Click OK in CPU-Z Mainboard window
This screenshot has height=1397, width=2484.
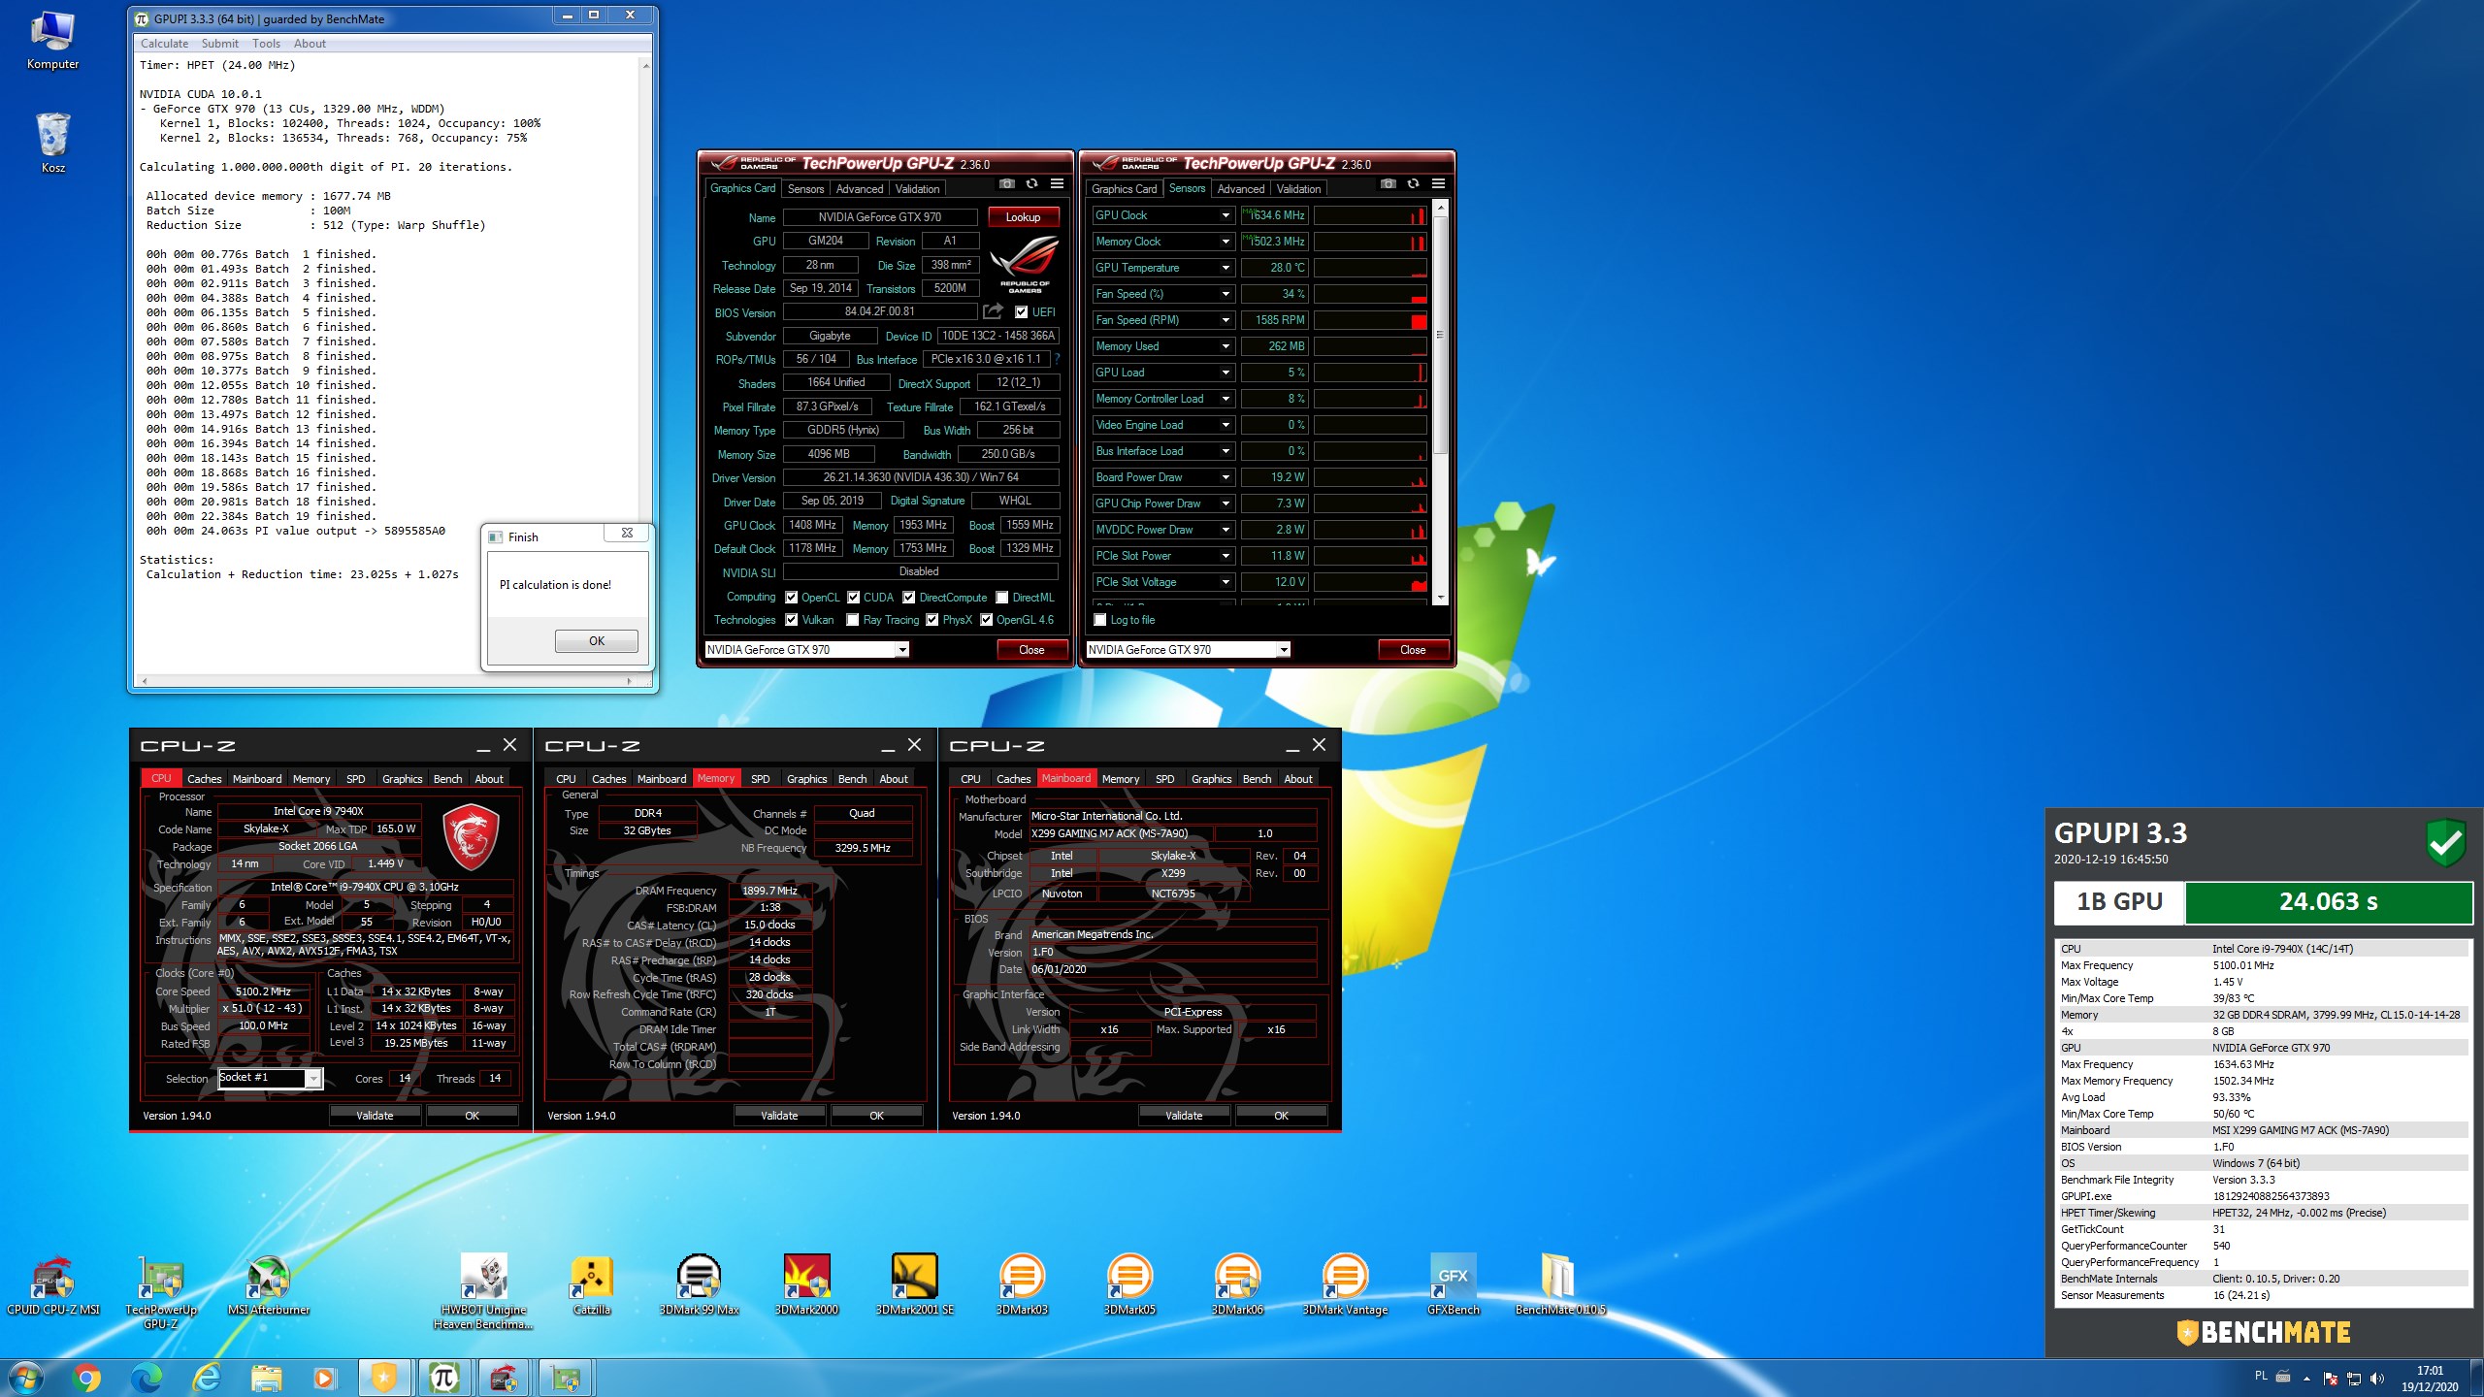[x=1281, y=1116]
